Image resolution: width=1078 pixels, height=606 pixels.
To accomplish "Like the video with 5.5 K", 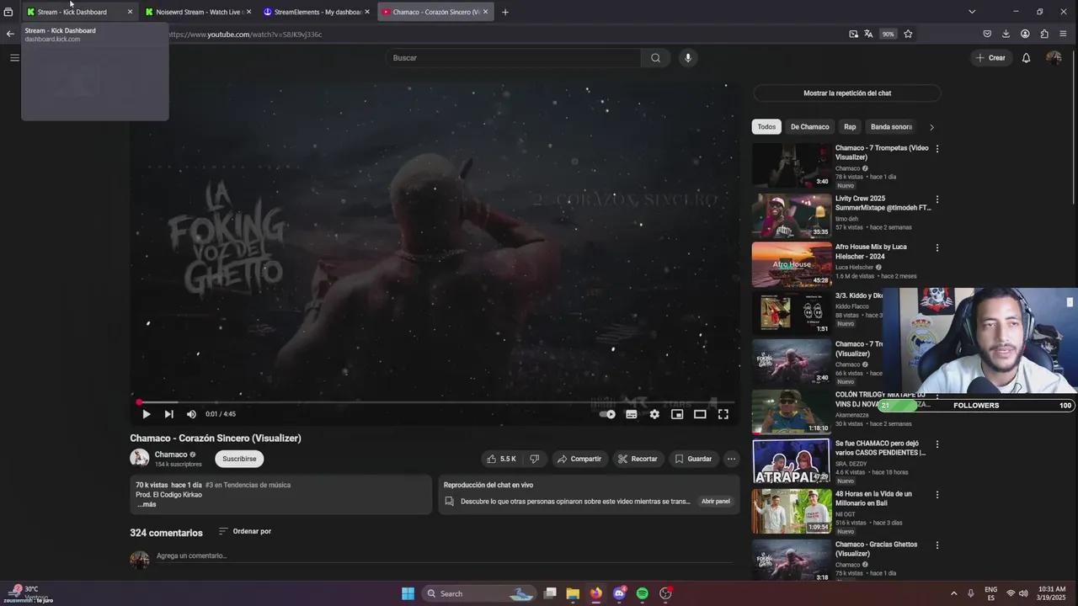I will point(501,459).
